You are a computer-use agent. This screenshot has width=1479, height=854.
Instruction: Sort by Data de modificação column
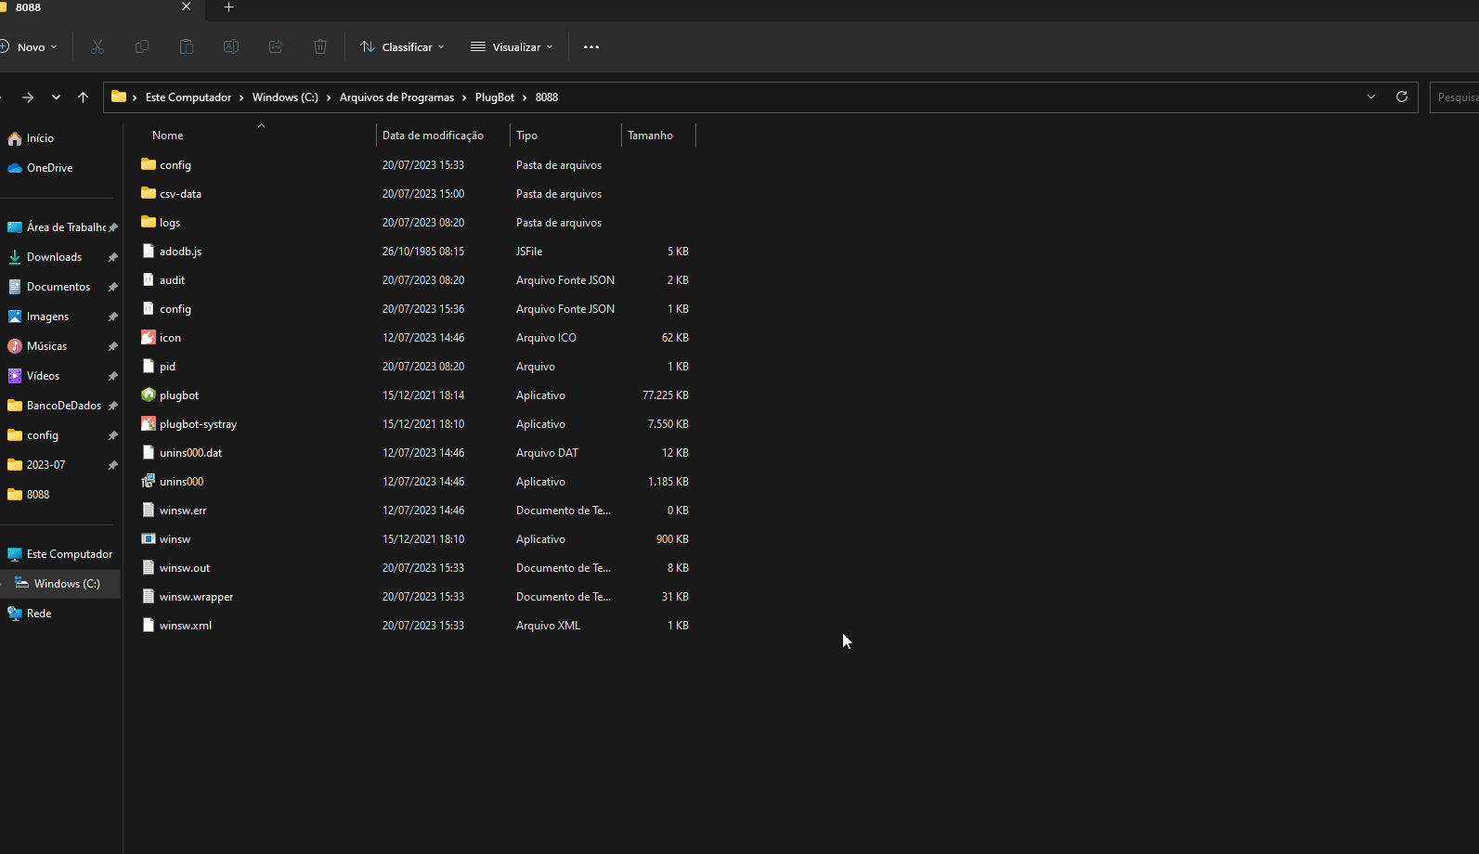click(433, 136)
